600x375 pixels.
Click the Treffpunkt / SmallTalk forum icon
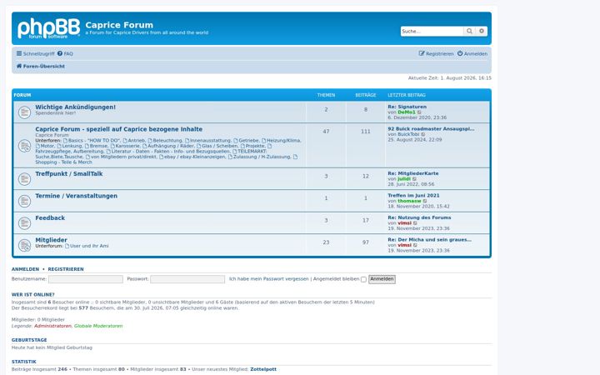pos(24,178)
